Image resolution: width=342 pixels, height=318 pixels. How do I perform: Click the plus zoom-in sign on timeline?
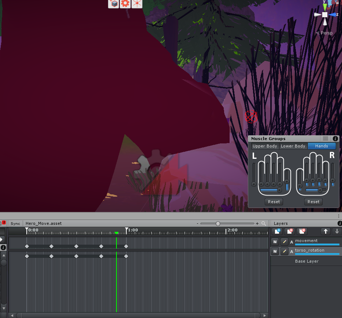click(257, 223)
